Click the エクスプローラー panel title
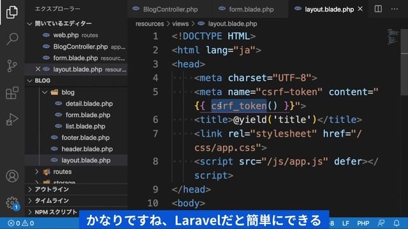408x229 pixels. (58, 9)
